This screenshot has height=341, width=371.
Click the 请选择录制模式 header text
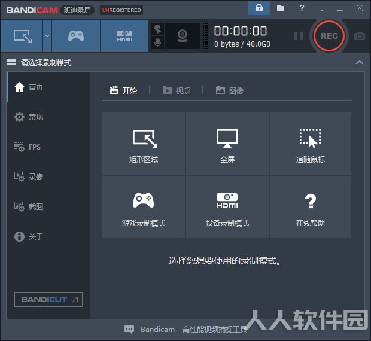coord(46,63)
